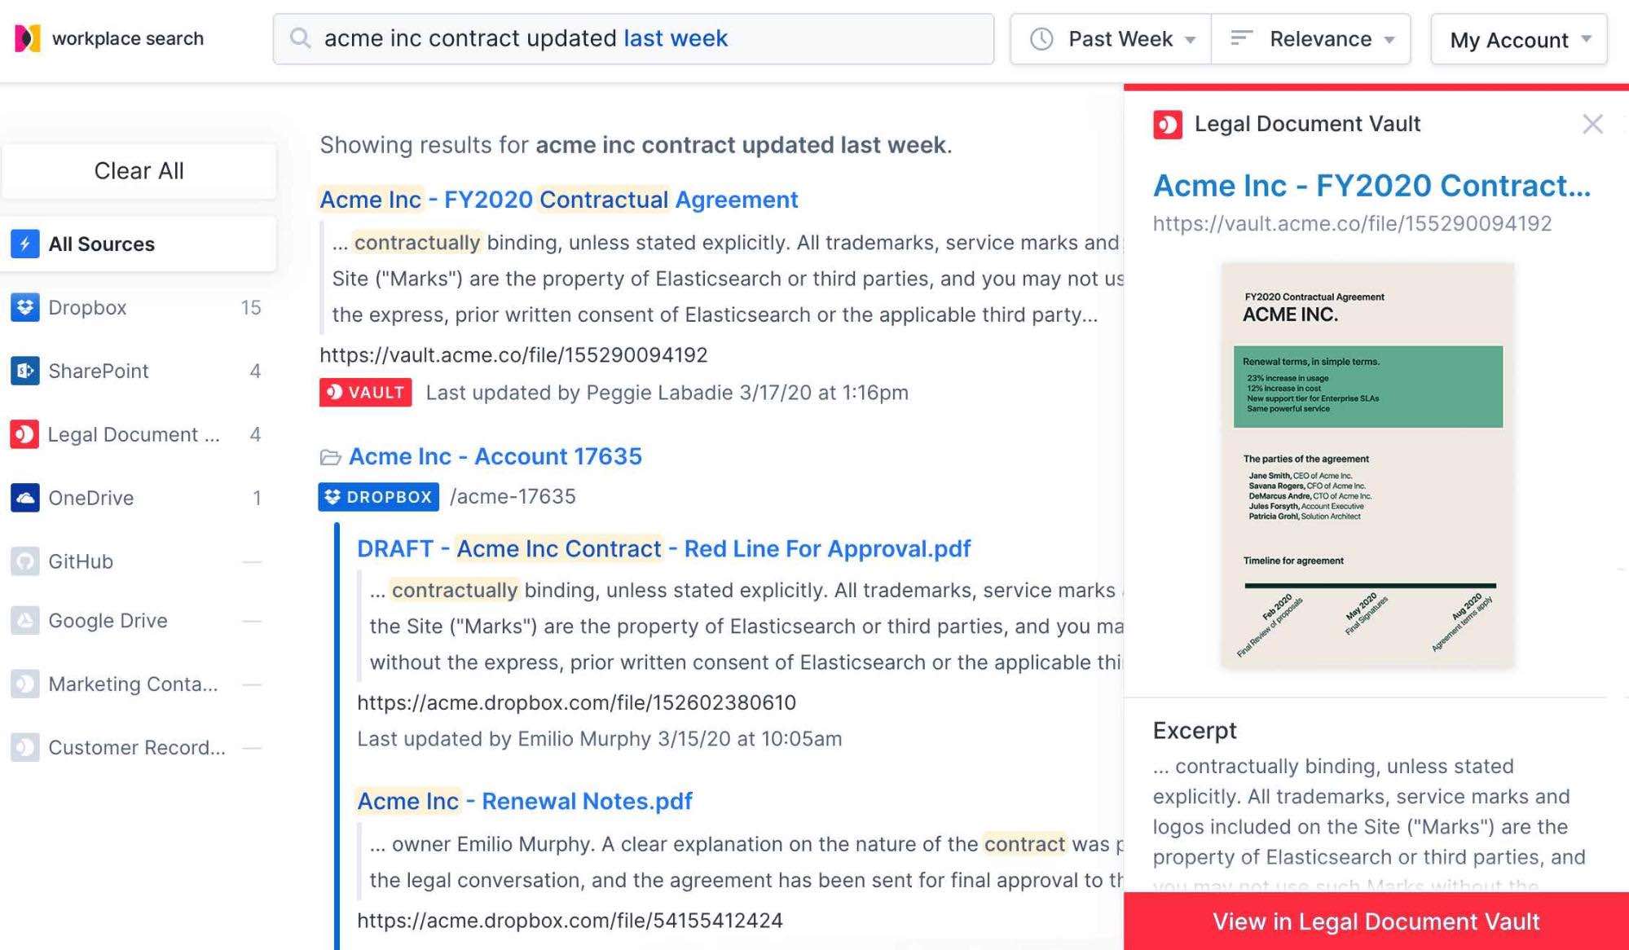
Task: Toggle Legal Document Vault filter showing 4 results
Action: tap(138, 434)
